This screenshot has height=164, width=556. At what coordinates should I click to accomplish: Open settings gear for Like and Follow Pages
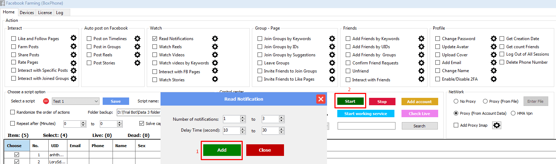pos(73,38)
